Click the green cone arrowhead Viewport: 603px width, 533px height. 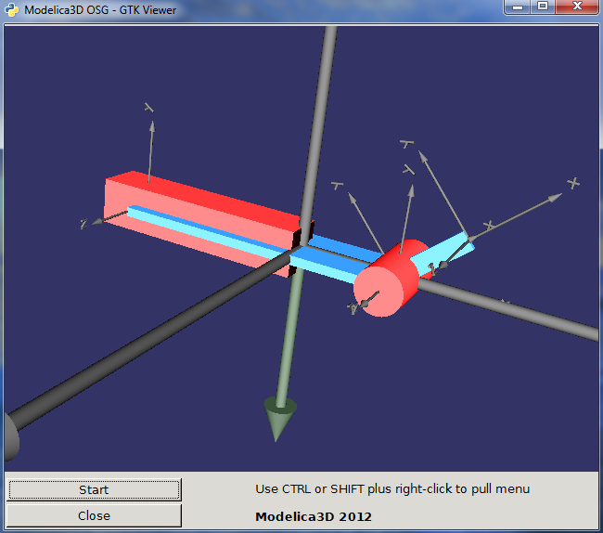click(x=280, y=418)
